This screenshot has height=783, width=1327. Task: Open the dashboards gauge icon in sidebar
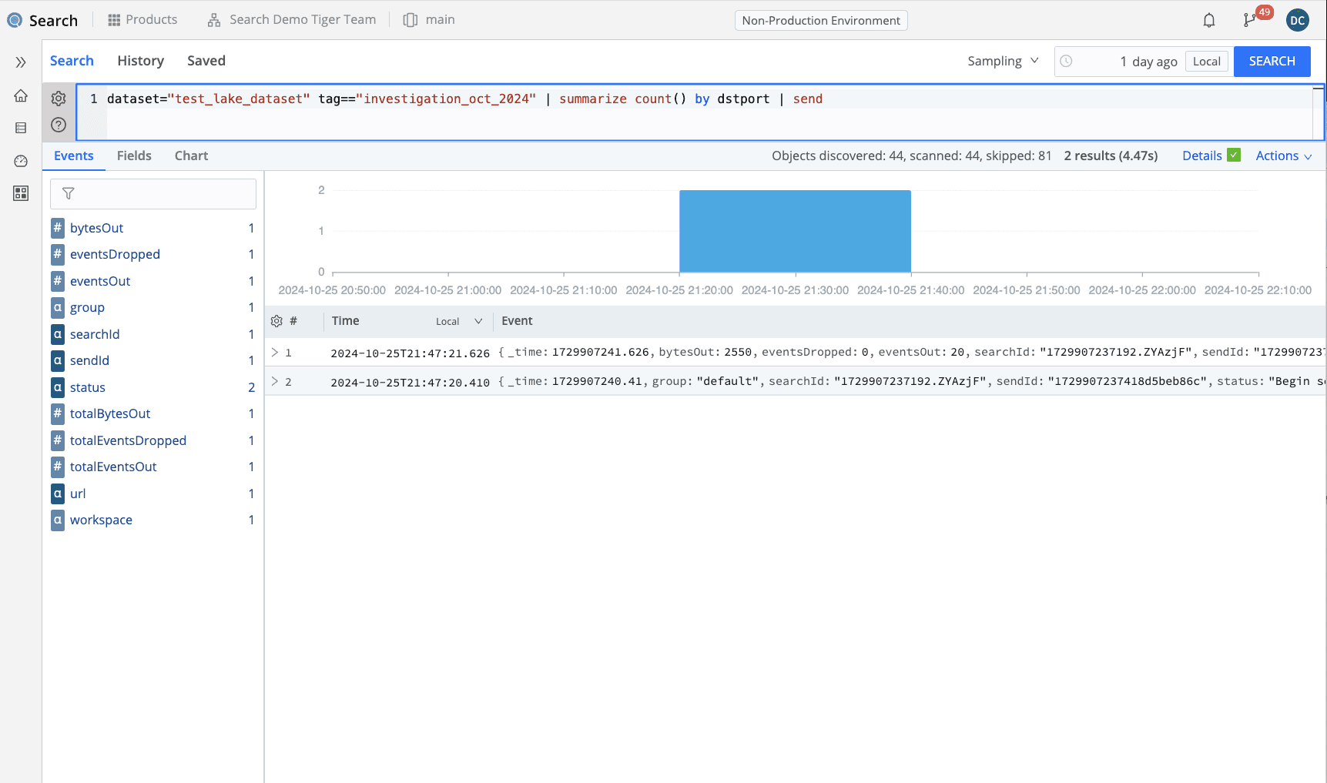21,161
